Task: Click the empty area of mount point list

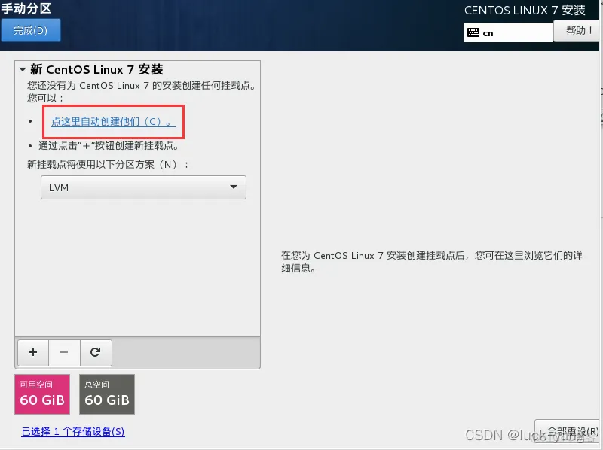Action: point(137,271)
